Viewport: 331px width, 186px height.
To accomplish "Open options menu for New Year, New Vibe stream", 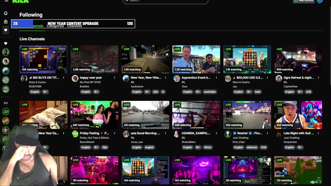I will tap(165, 78).
